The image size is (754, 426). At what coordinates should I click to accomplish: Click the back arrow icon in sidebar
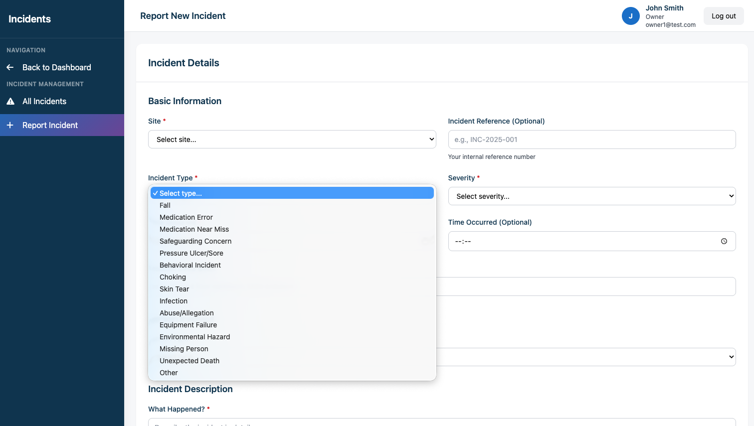pyautogui.click(x=10, y=67)
